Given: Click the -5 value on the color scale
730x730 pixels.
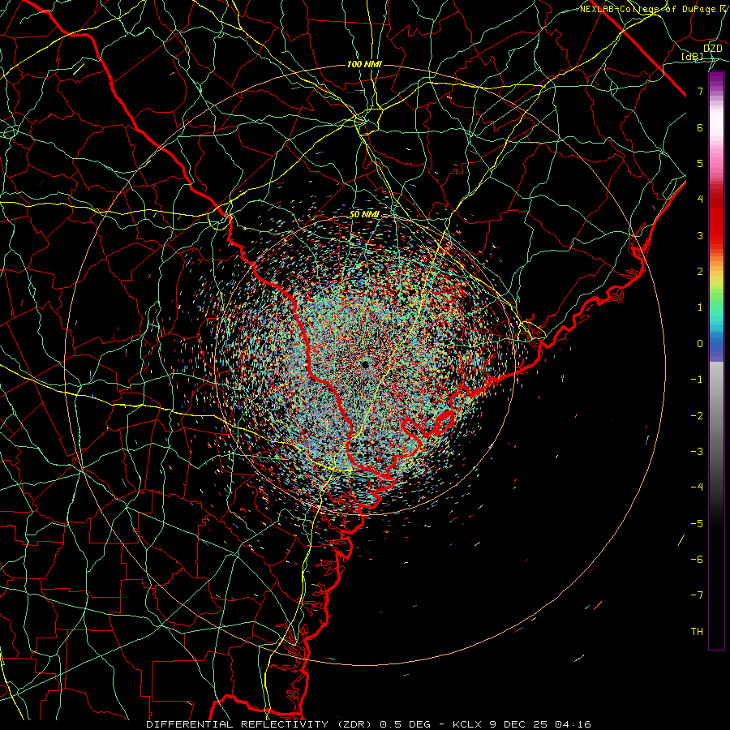Looking at the screenshot, I should click(x=697, y=523).
